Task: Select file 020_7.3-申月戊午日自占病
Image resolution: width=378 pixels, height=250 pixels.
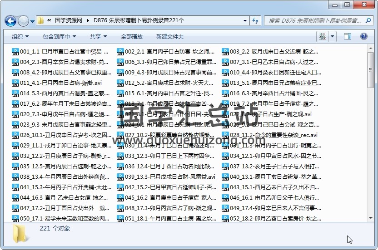Action: tap(61, 114)
